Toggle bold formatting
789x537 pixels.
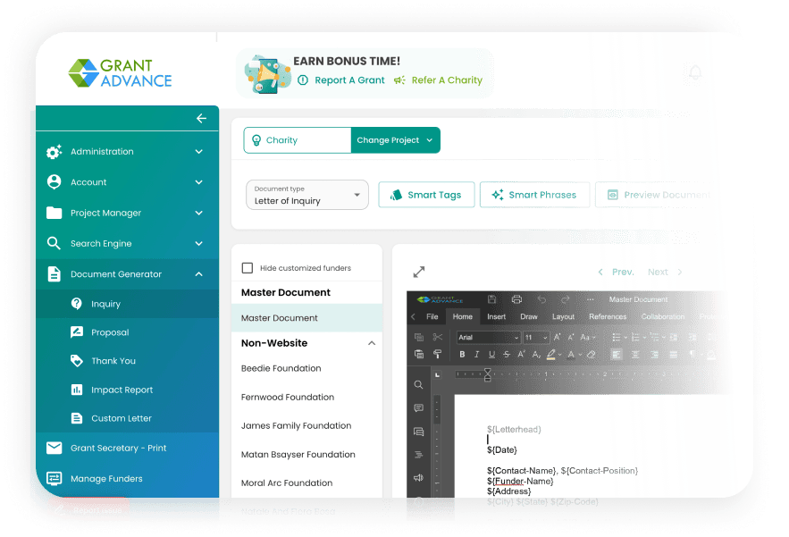462,355
